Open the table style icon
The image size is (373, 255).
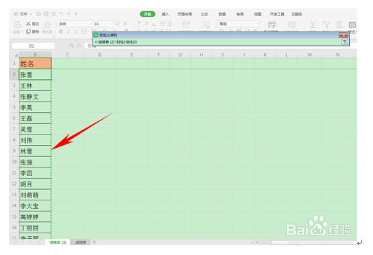click(x=292, y=25)
